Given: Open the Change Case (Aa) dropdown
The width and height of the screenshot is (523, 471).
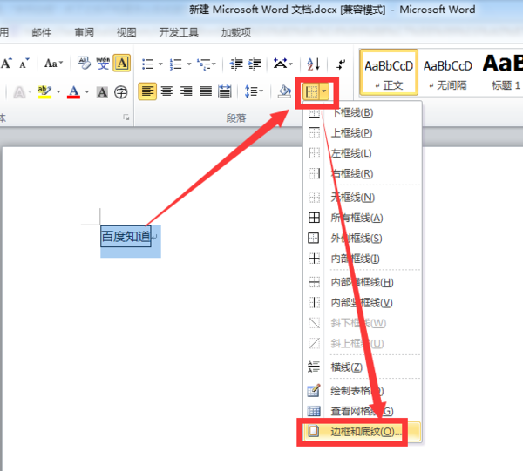Looking at the screenshot, I should point(53,63).
